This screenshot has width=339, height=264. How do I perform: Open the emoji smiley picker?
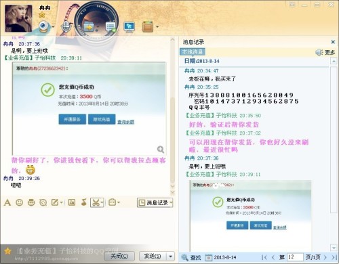coord(20,202)
